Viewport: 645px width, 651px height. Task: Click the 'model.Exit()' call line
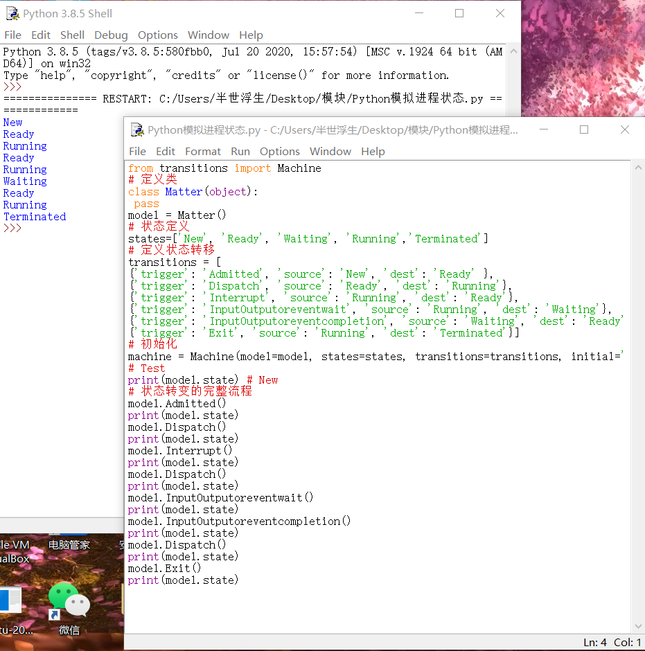click(x=164, y=569)
